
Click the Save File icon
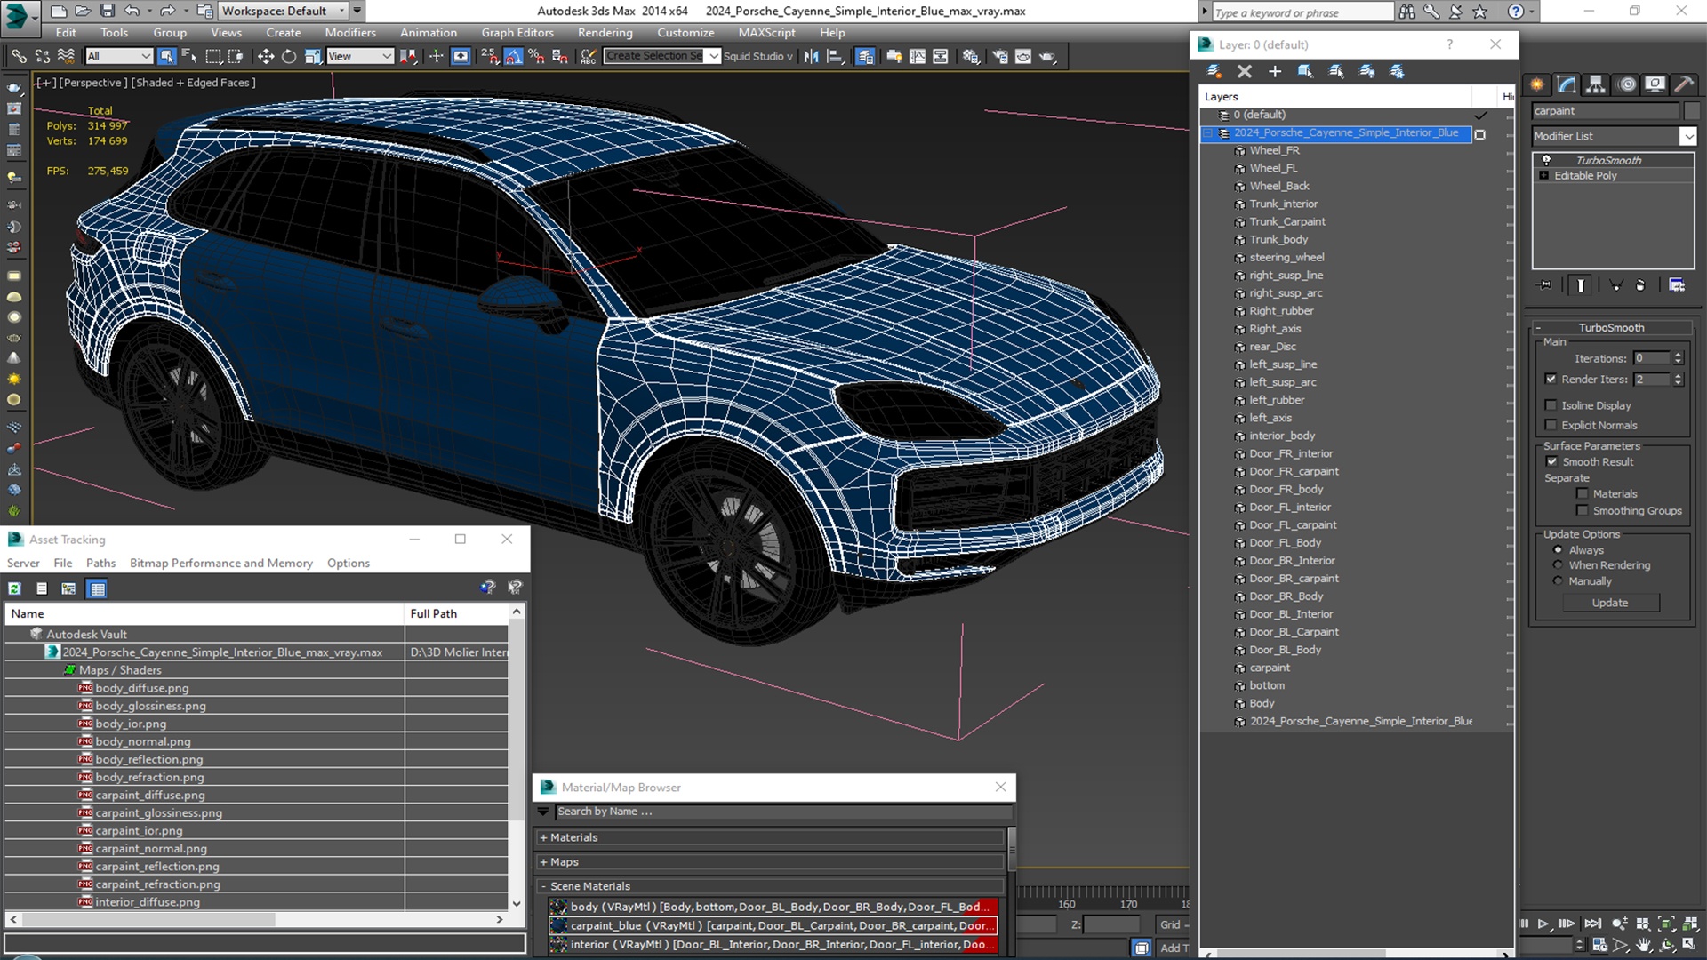107,11
